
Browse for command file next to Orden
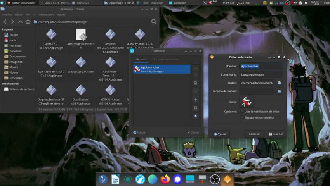[279, 83]
